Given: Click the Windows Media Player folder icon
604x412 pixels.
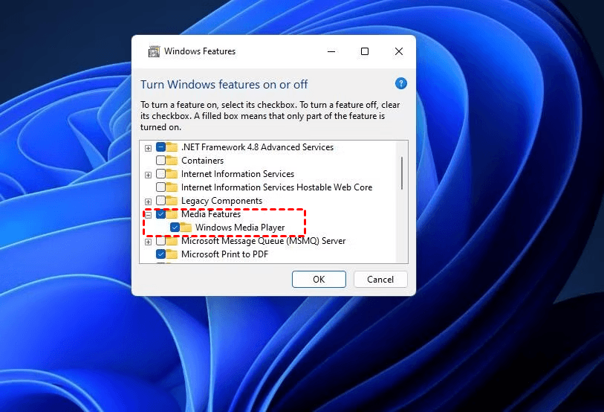Looking at the screenshot, I should coord(186,228).
